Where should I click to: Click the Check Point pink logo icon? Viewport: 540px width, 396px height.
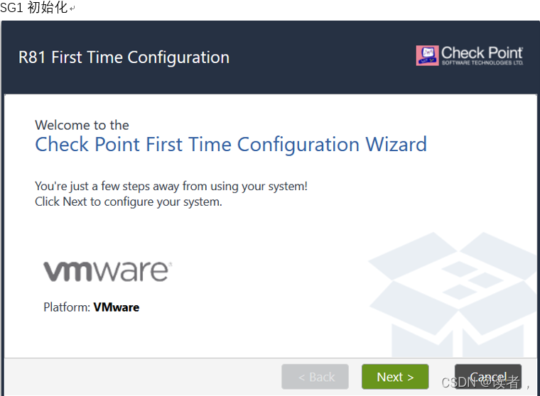point(427,55)
